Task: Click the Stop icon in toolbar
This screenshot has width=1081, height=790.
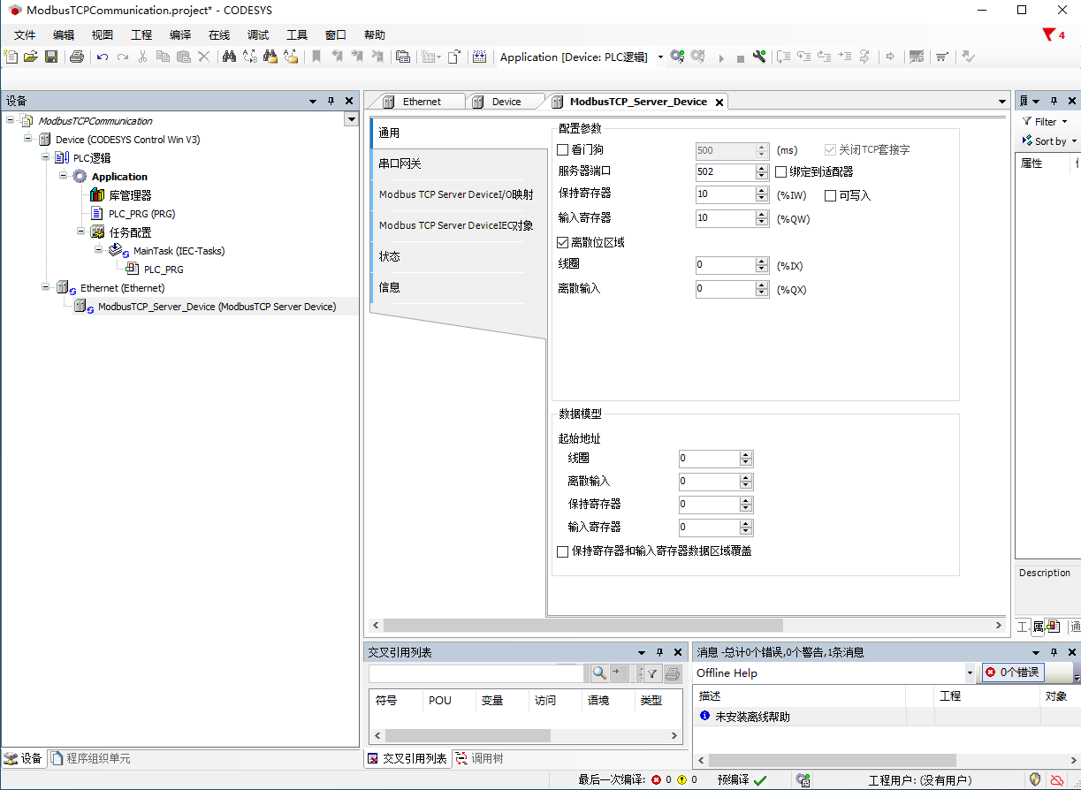Action: (x=740, y=57)
